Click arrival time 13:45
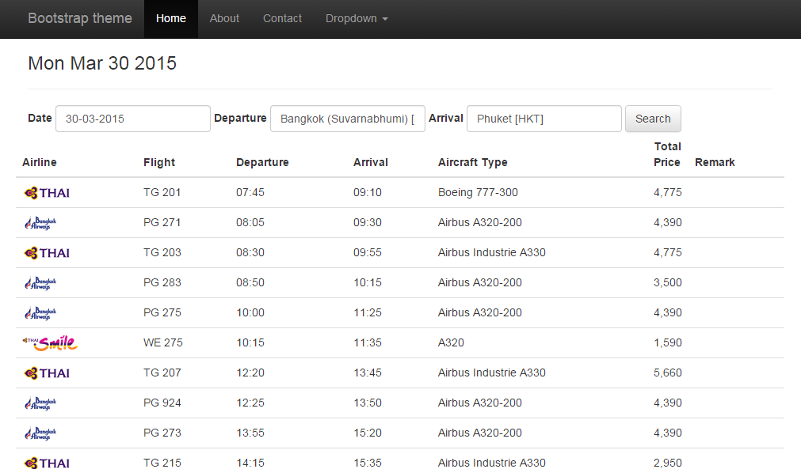 [x=368, y=373]
